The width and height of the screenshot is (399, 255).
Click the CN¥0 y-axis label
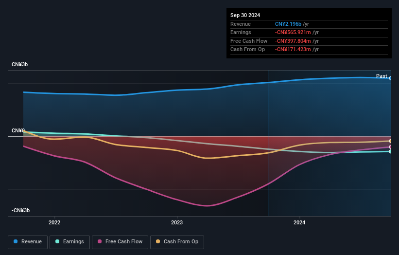18,131
